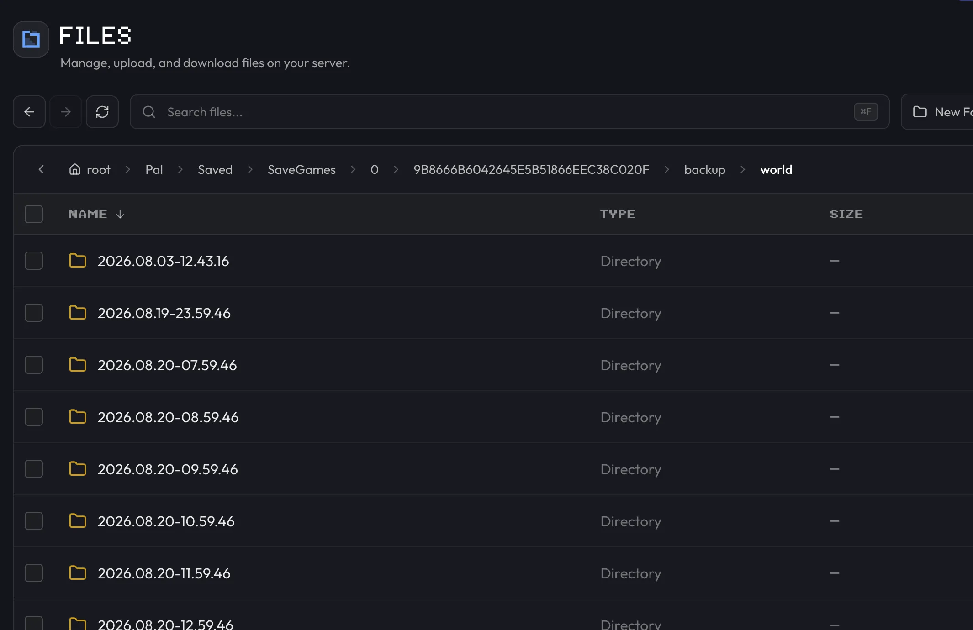
Task: Navigate to root in breadcrumb
Action: pyautogui.click(x=99, y=170)
